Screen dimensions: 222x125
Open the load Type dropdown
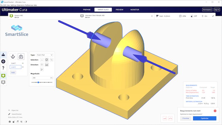coord(45,55)
